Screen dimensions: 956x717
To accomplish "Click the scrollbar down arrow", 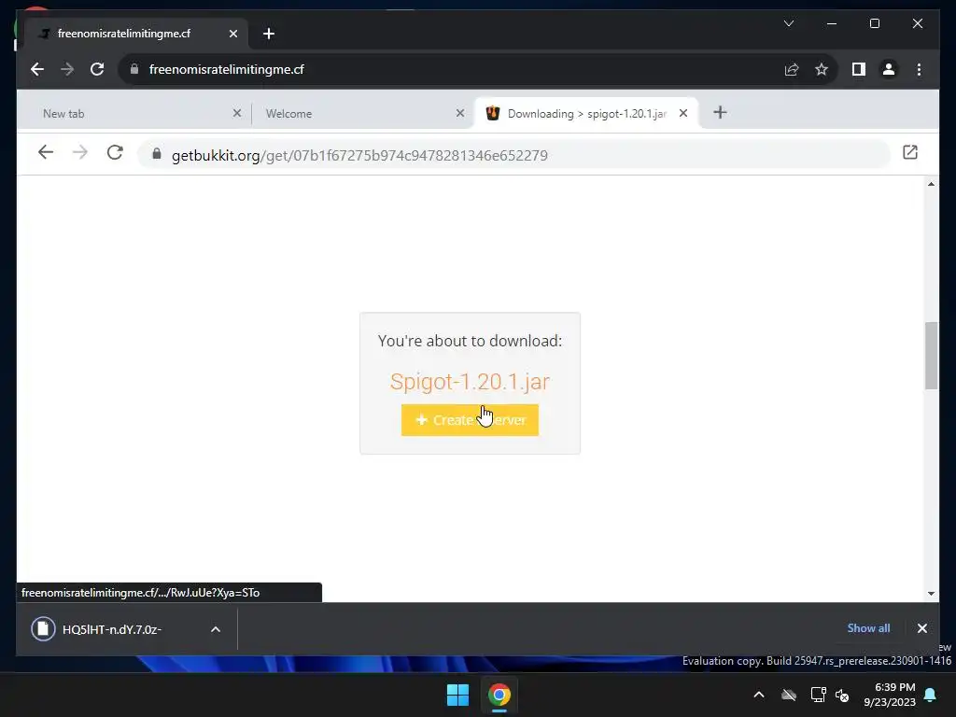I will click(x=931, y=593).
